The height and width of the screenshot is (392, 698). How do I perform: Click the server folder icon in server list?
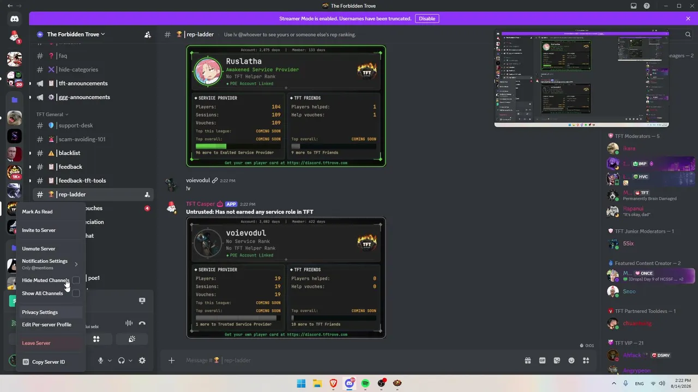tap(14, 100)
